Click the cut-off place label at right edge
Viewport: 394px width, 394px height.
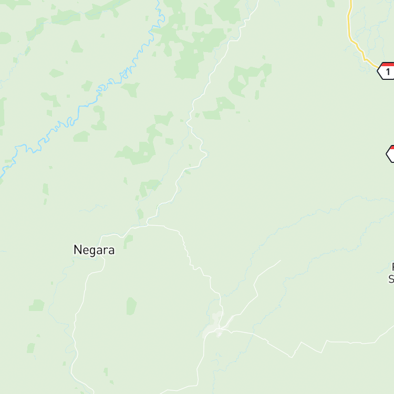(391, 273)
